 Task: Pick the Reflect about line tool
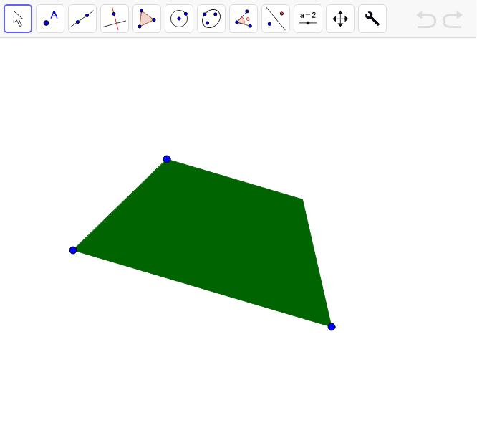(x=276, y=19)
